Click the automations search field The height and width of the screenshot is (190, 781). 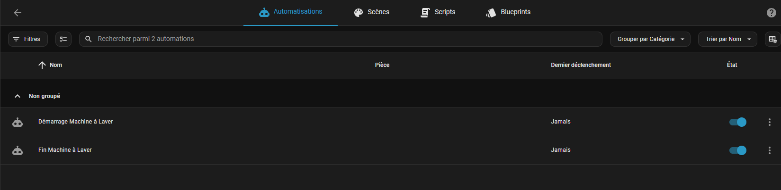click(x=341, y=39)
